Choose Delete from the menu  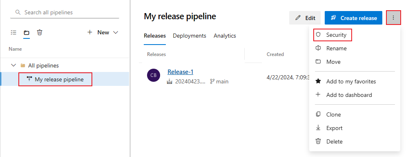(355, 141)
